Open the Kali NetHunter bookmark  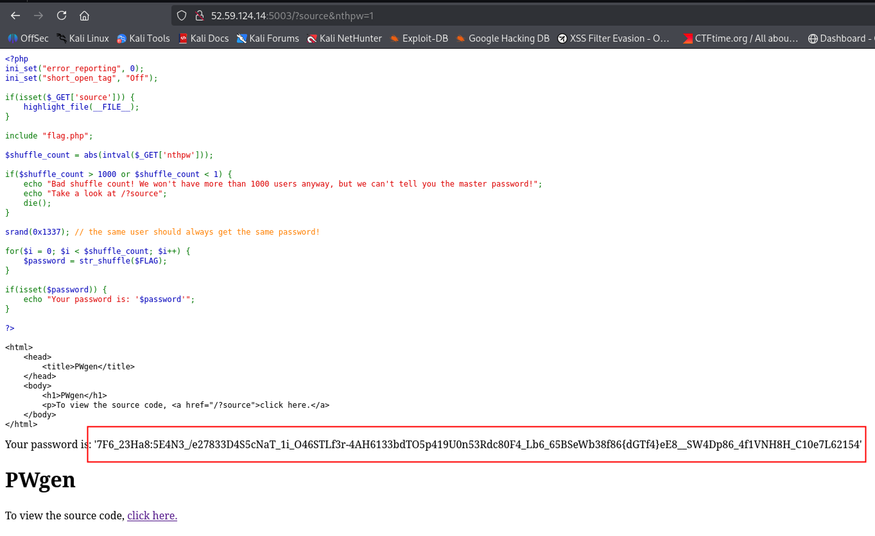pyautogui.click(x=344, y=38)
